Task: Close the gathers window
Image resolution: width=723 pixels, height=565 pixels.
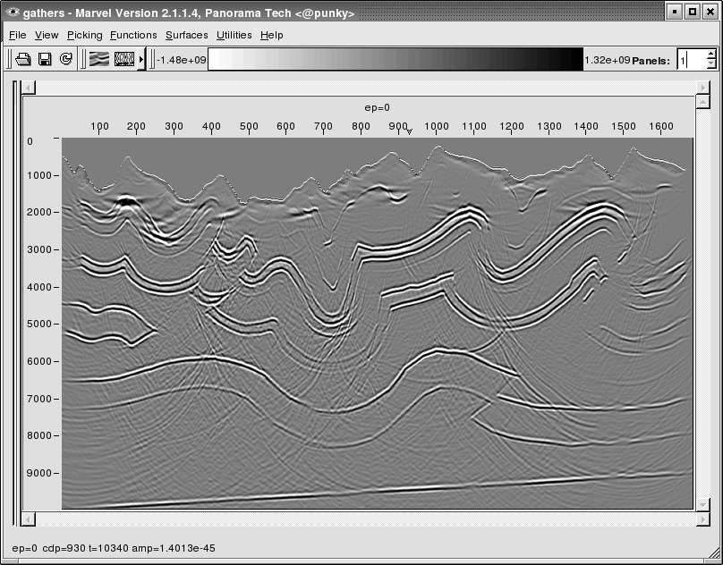Action: tap(710, 12)
